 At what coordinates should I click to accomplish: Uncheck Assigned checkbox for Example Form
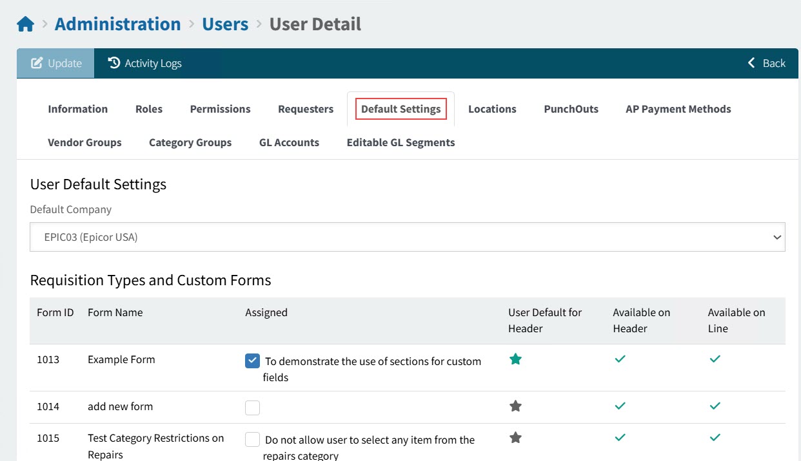pos(252,361)
